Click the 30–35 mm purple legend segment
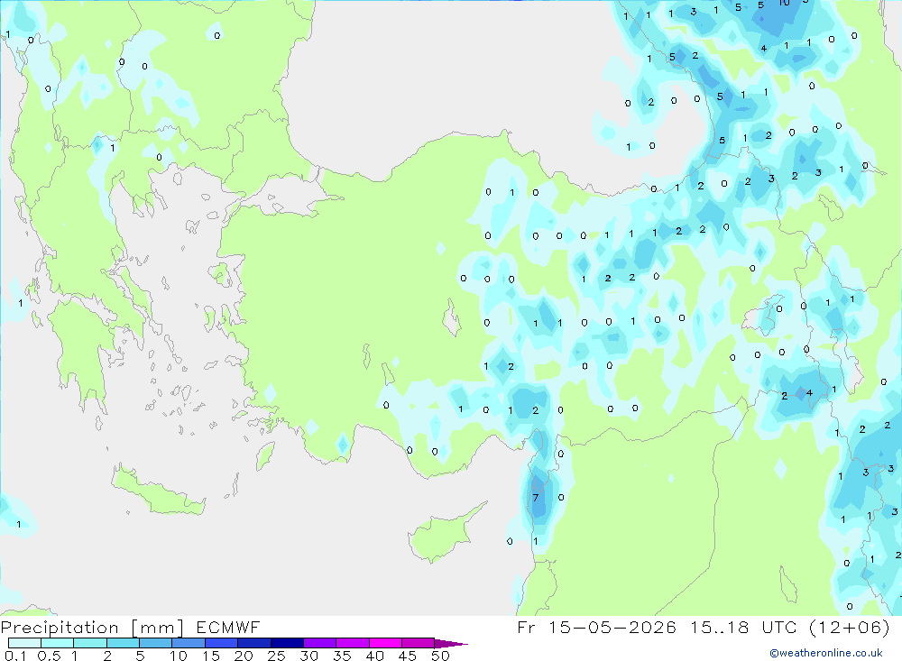Screen dimensions: 902x661 [320, 643]
